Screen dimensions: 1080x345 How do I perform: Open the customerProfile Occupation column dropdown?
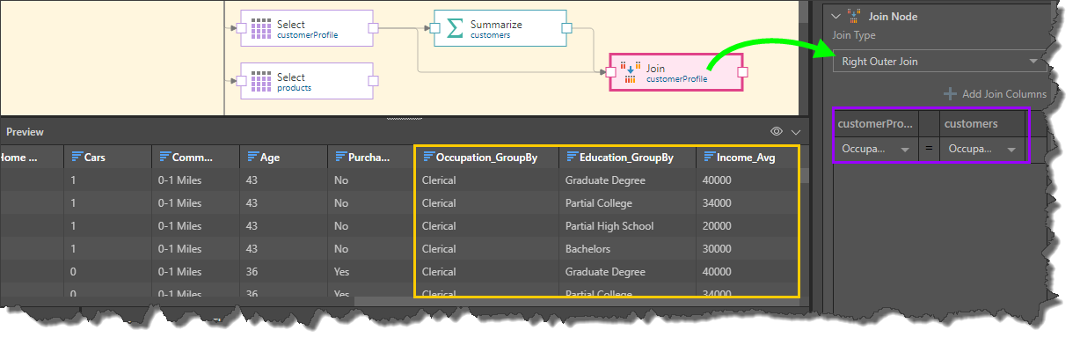[875, 150]
